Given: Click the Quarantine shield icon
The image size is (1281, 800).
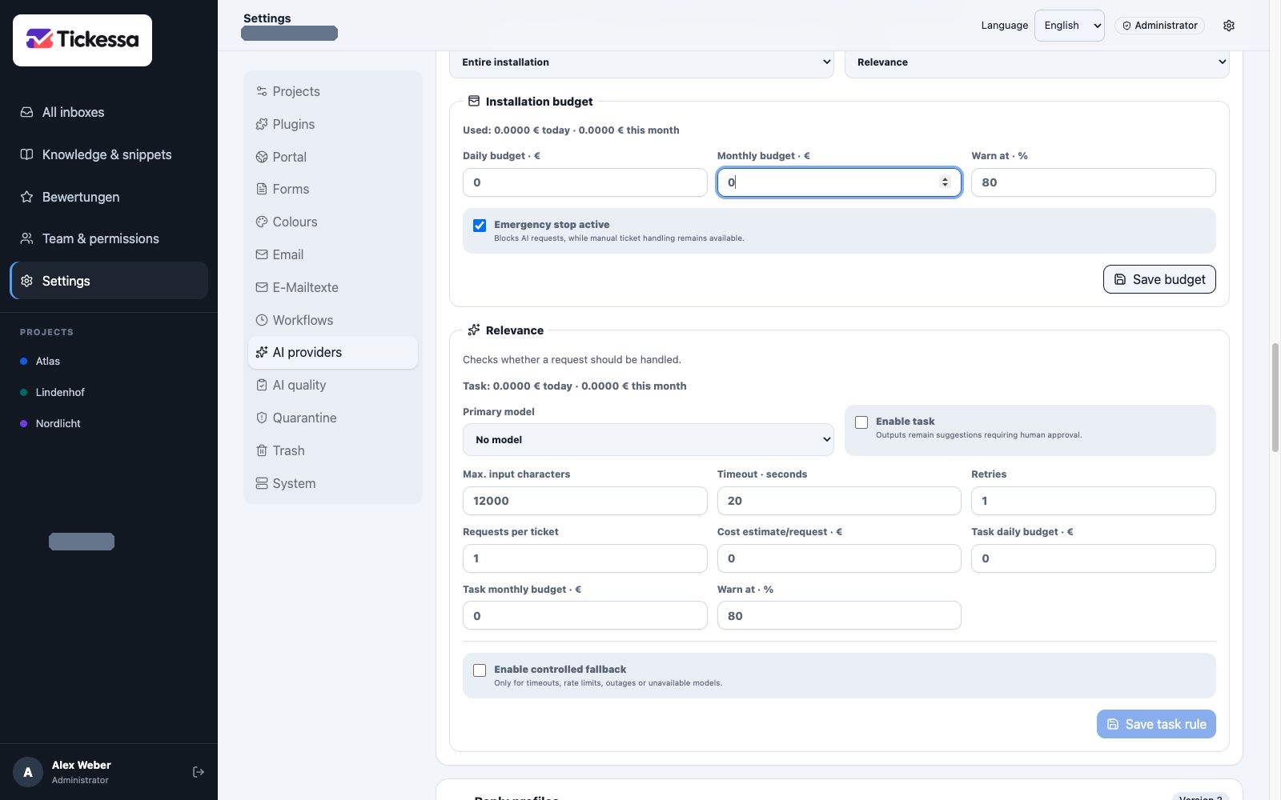Looking at the screenshot, I should click(x=262, y=418).
